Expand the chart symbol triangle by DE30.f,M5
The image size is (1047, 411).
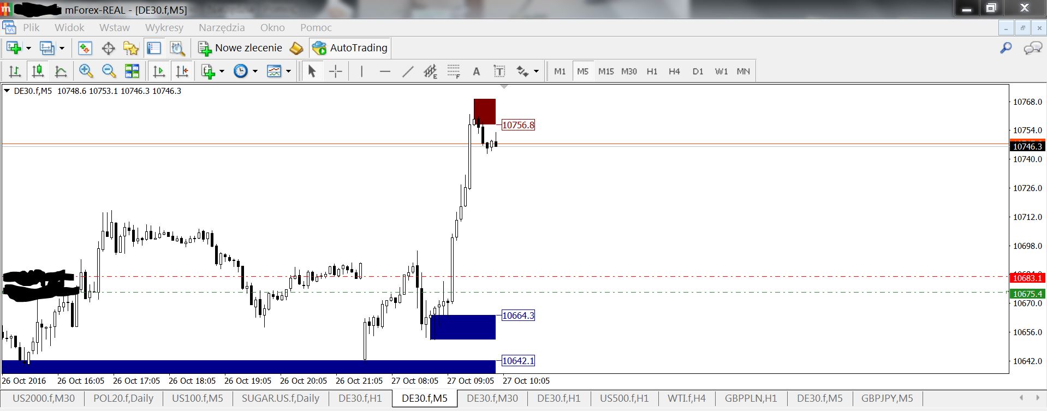click(7, 91)
